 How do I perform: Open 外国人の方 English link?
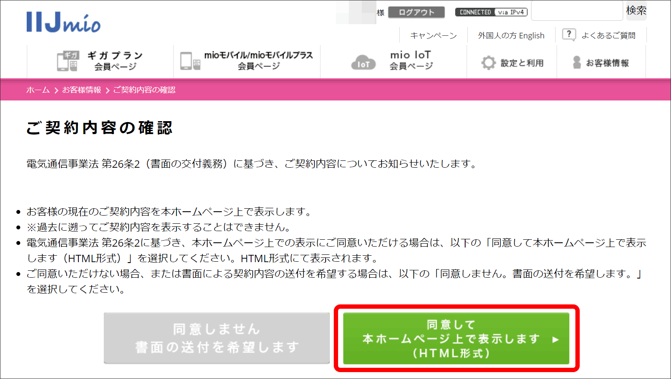tap(511, 35)
